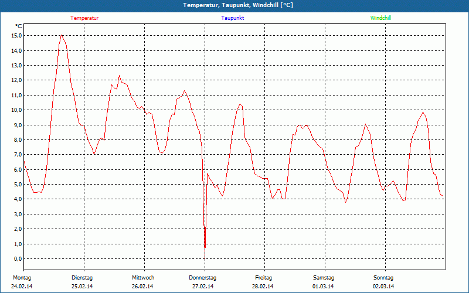Click the blue Taupunkt legend label
This screenshot has width=469, height=293.
[233, 18]
